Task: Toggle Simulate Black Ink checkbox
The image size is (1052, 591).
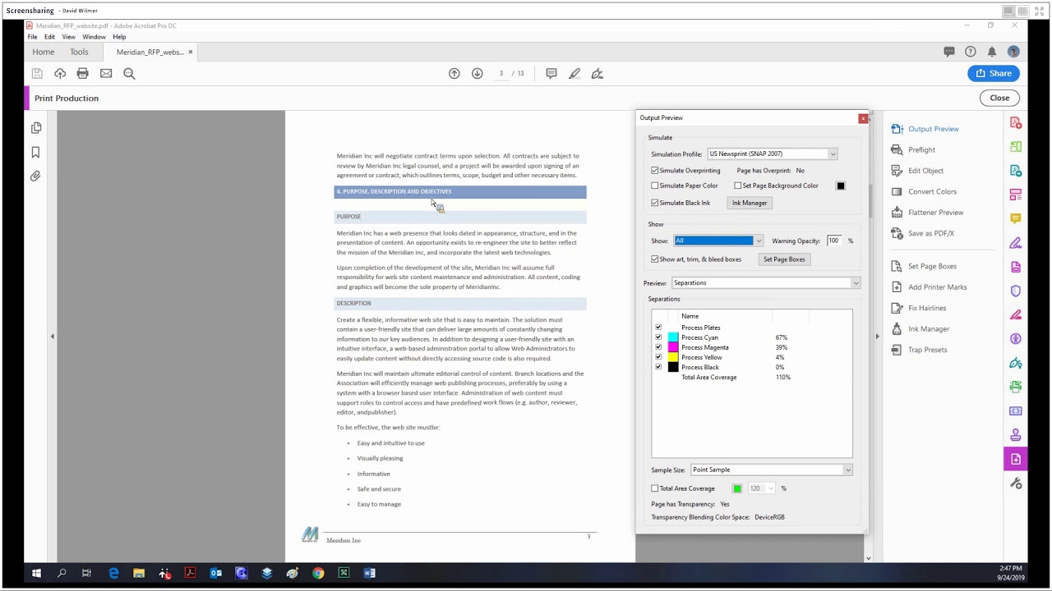Action: click(655, 203)
